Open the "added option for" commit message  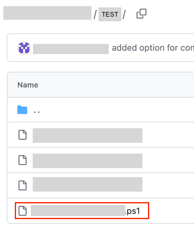[x=153, y=48]
